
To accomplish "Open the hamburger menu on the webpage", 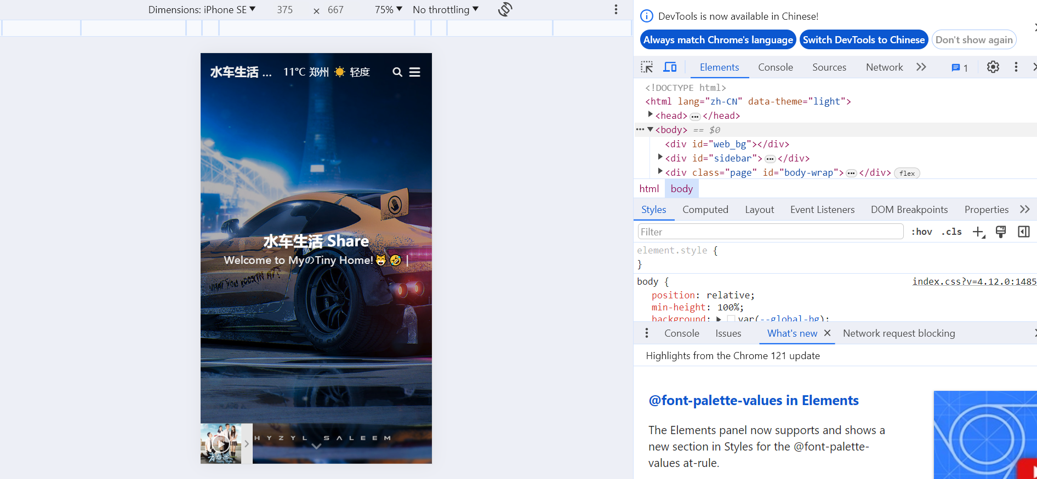I will (x=415, y=72).
